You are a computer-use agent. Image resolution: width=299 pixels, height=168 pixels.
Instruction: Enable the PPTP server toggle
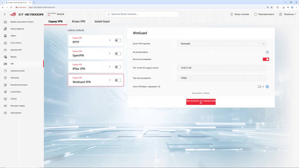tap(118, 40)
